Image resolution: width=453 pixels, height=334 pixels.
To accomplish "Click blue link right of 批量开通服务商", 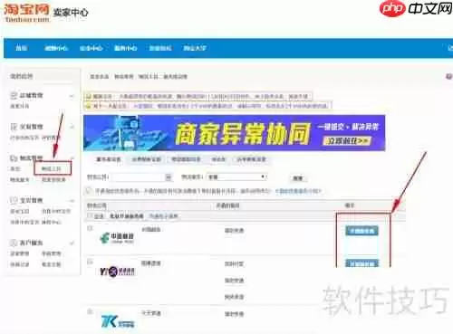I will 163,216.
